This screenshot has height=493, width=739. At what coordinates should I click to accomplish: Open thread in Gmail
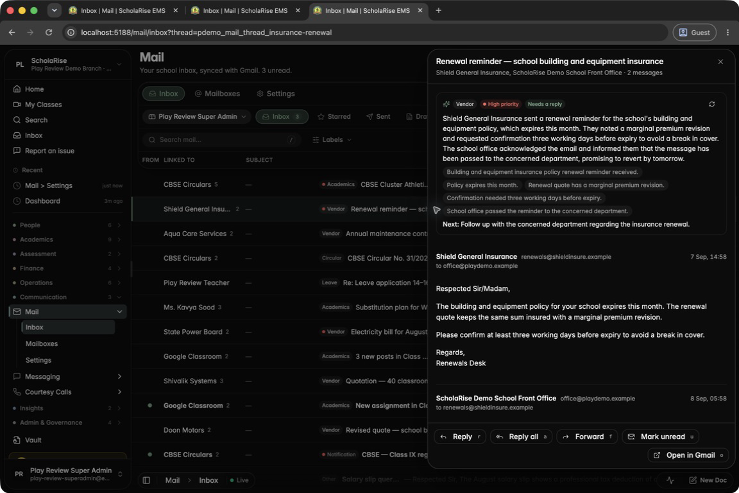[x=688, y=455]
